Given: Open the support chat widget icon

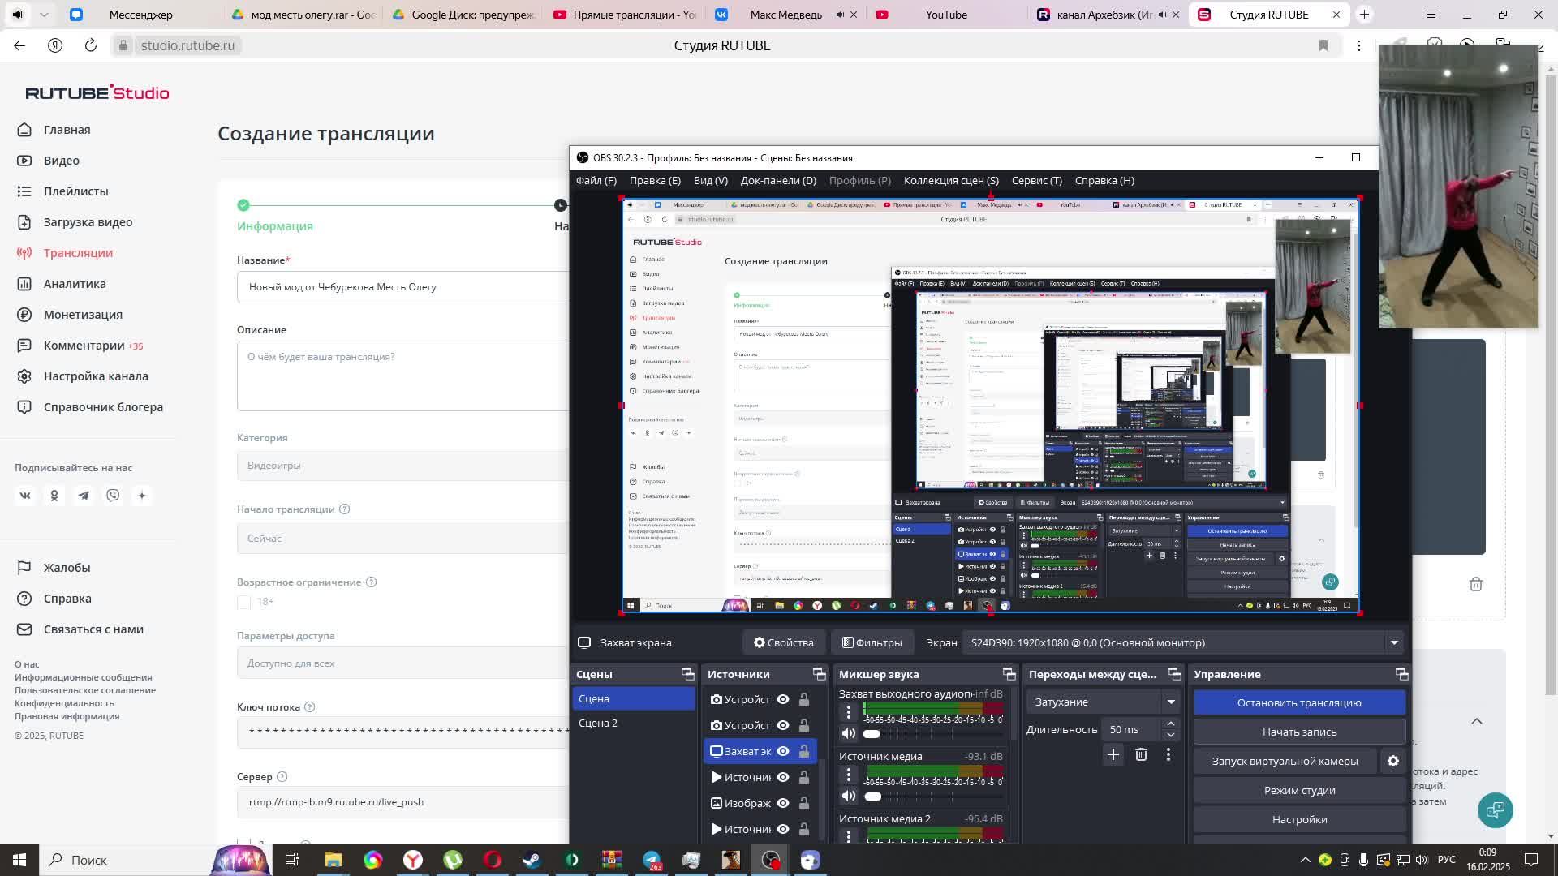Looking at the screenshot, I should pos(1495,809).
